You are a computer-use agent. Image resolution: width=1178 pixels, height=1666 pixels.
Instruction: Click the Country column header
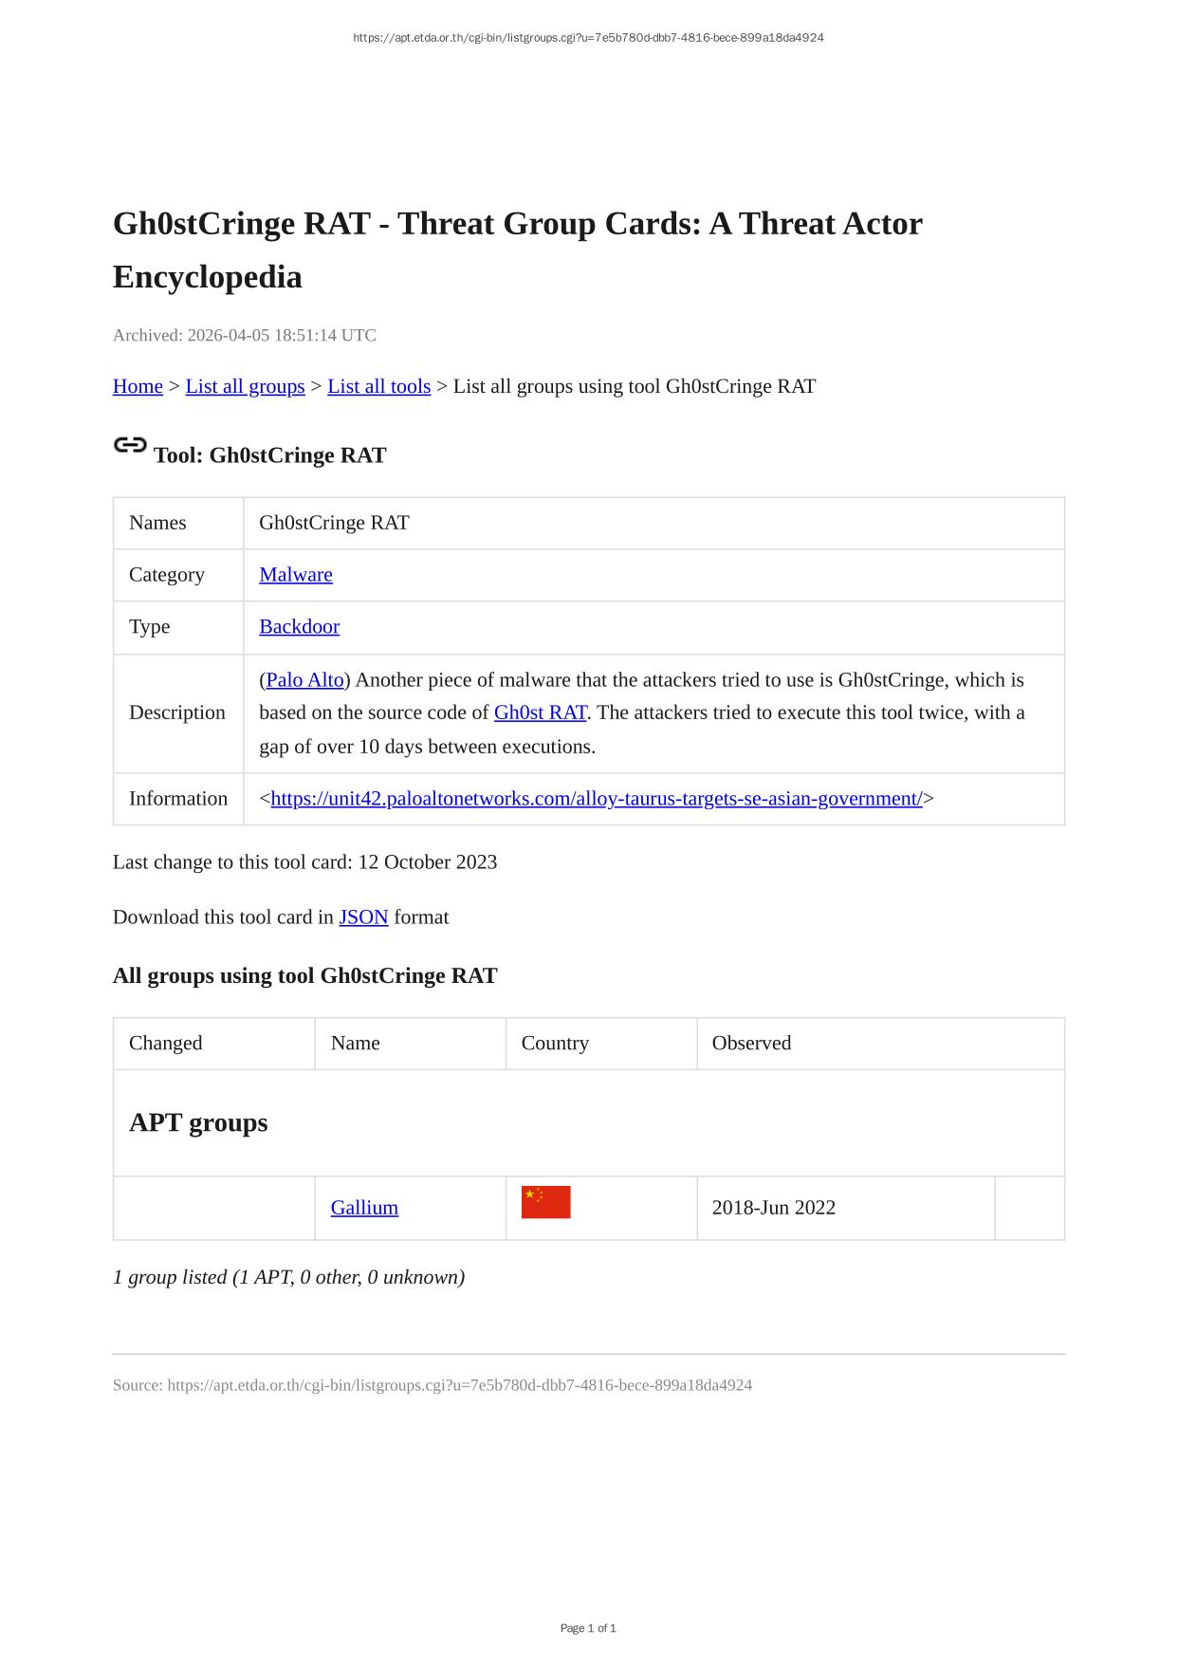click(555, 1044)
